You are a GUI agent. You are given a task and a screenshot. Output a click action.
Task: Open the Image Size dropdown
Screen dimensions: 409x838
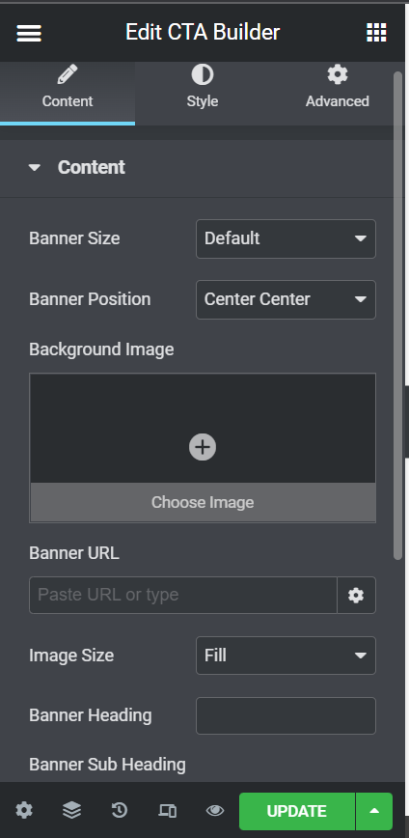(x=286, y=656)
